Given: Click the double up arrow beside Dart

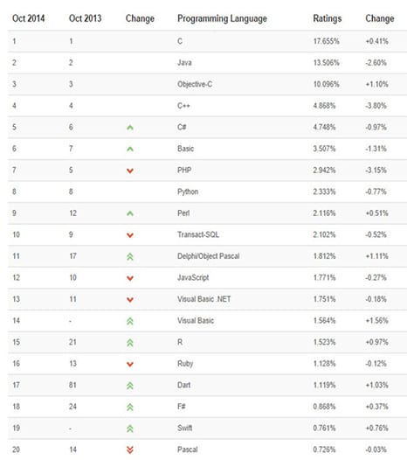Looking at the screenshot, I should [x=130, y=386].
